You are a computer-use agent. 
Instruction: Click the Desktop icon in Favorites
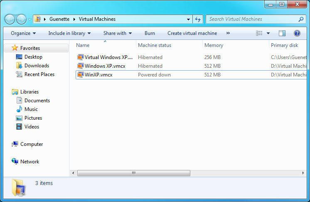point(19,57)
